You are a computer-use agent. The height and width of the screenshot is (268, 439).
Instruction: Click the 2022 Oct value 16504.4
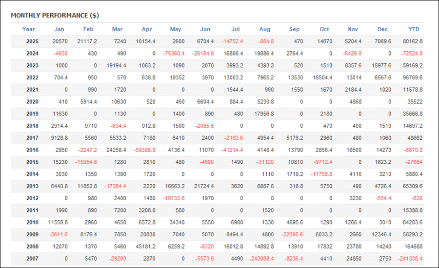coord(322,77)
